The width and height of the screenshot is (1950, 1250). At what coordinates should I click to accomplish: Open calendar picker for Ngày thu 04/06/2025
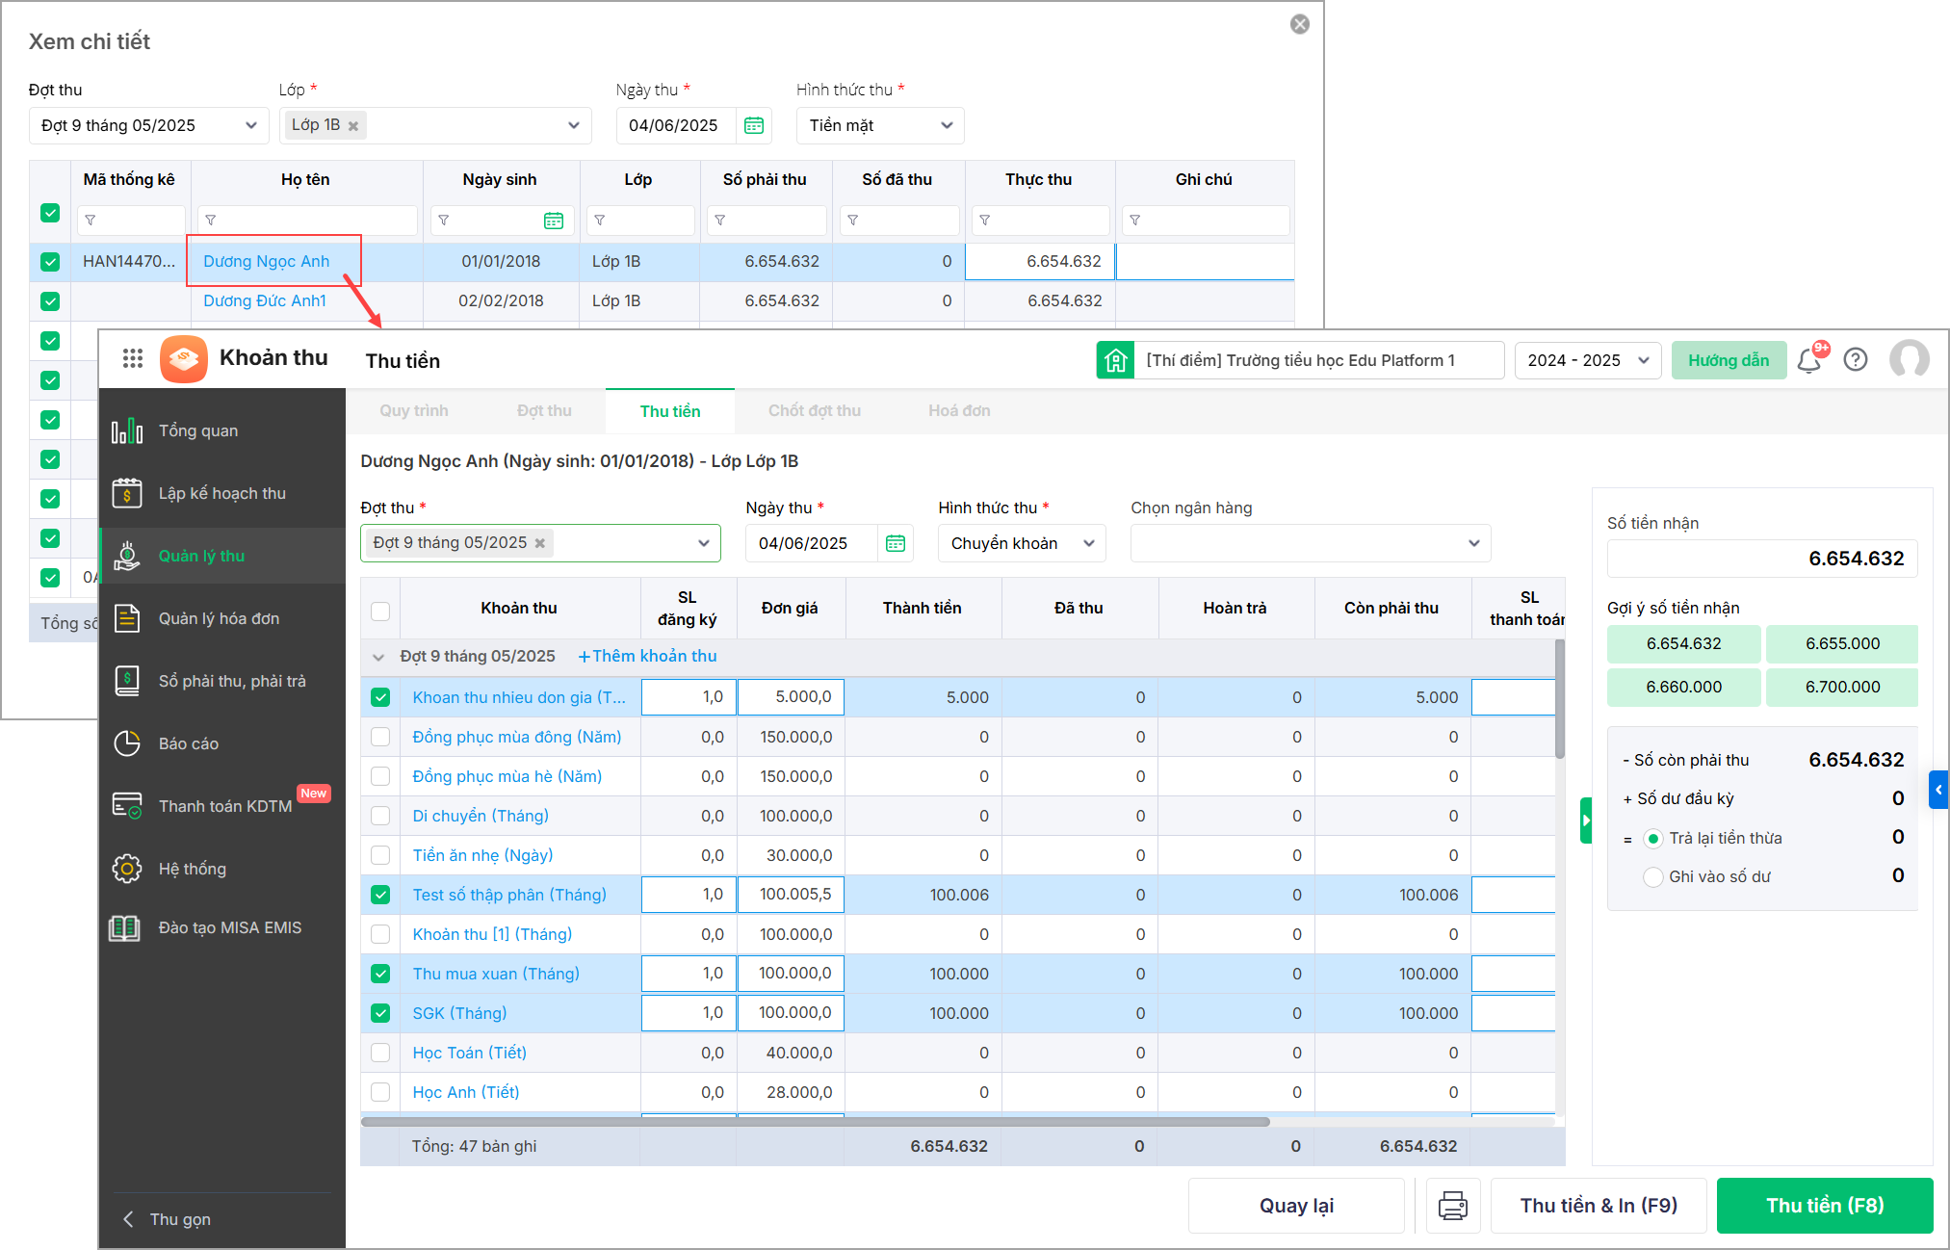(896, 544)
